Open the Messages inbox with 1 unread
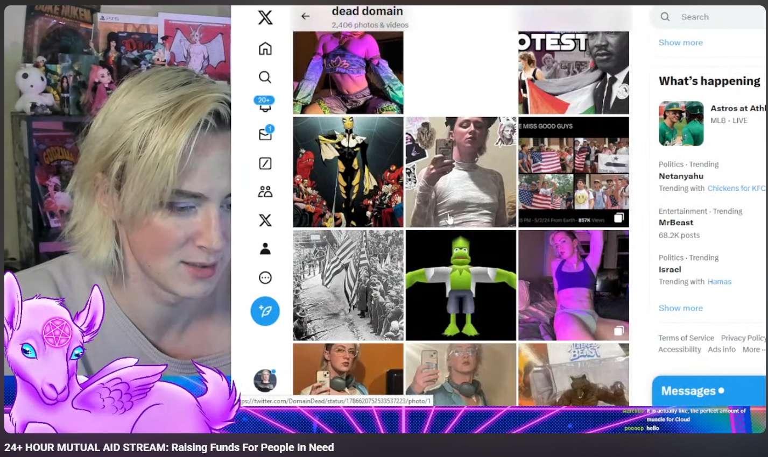The height and width of the screenshot is (457, 768). [265, 134]
